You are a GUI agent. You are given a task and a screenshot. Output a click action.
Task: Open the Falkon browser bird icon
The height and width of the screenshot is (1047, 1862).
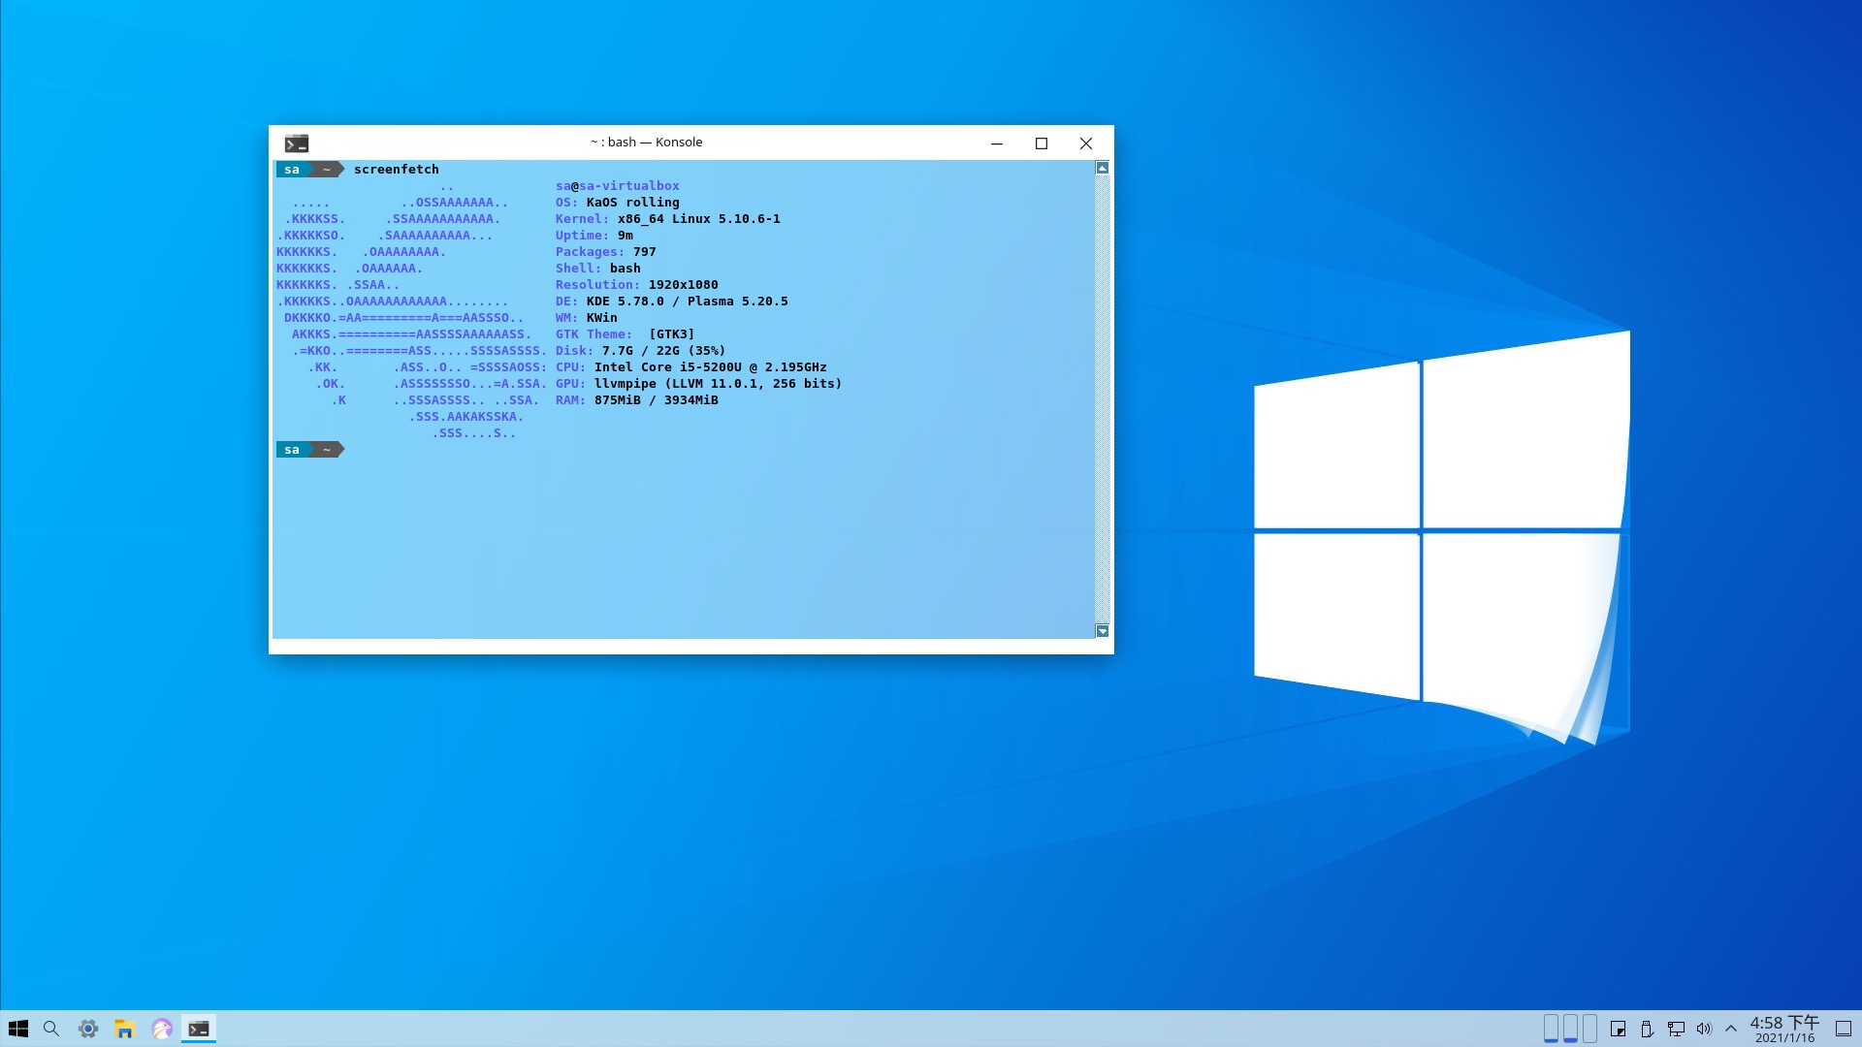coord(162,1029)
